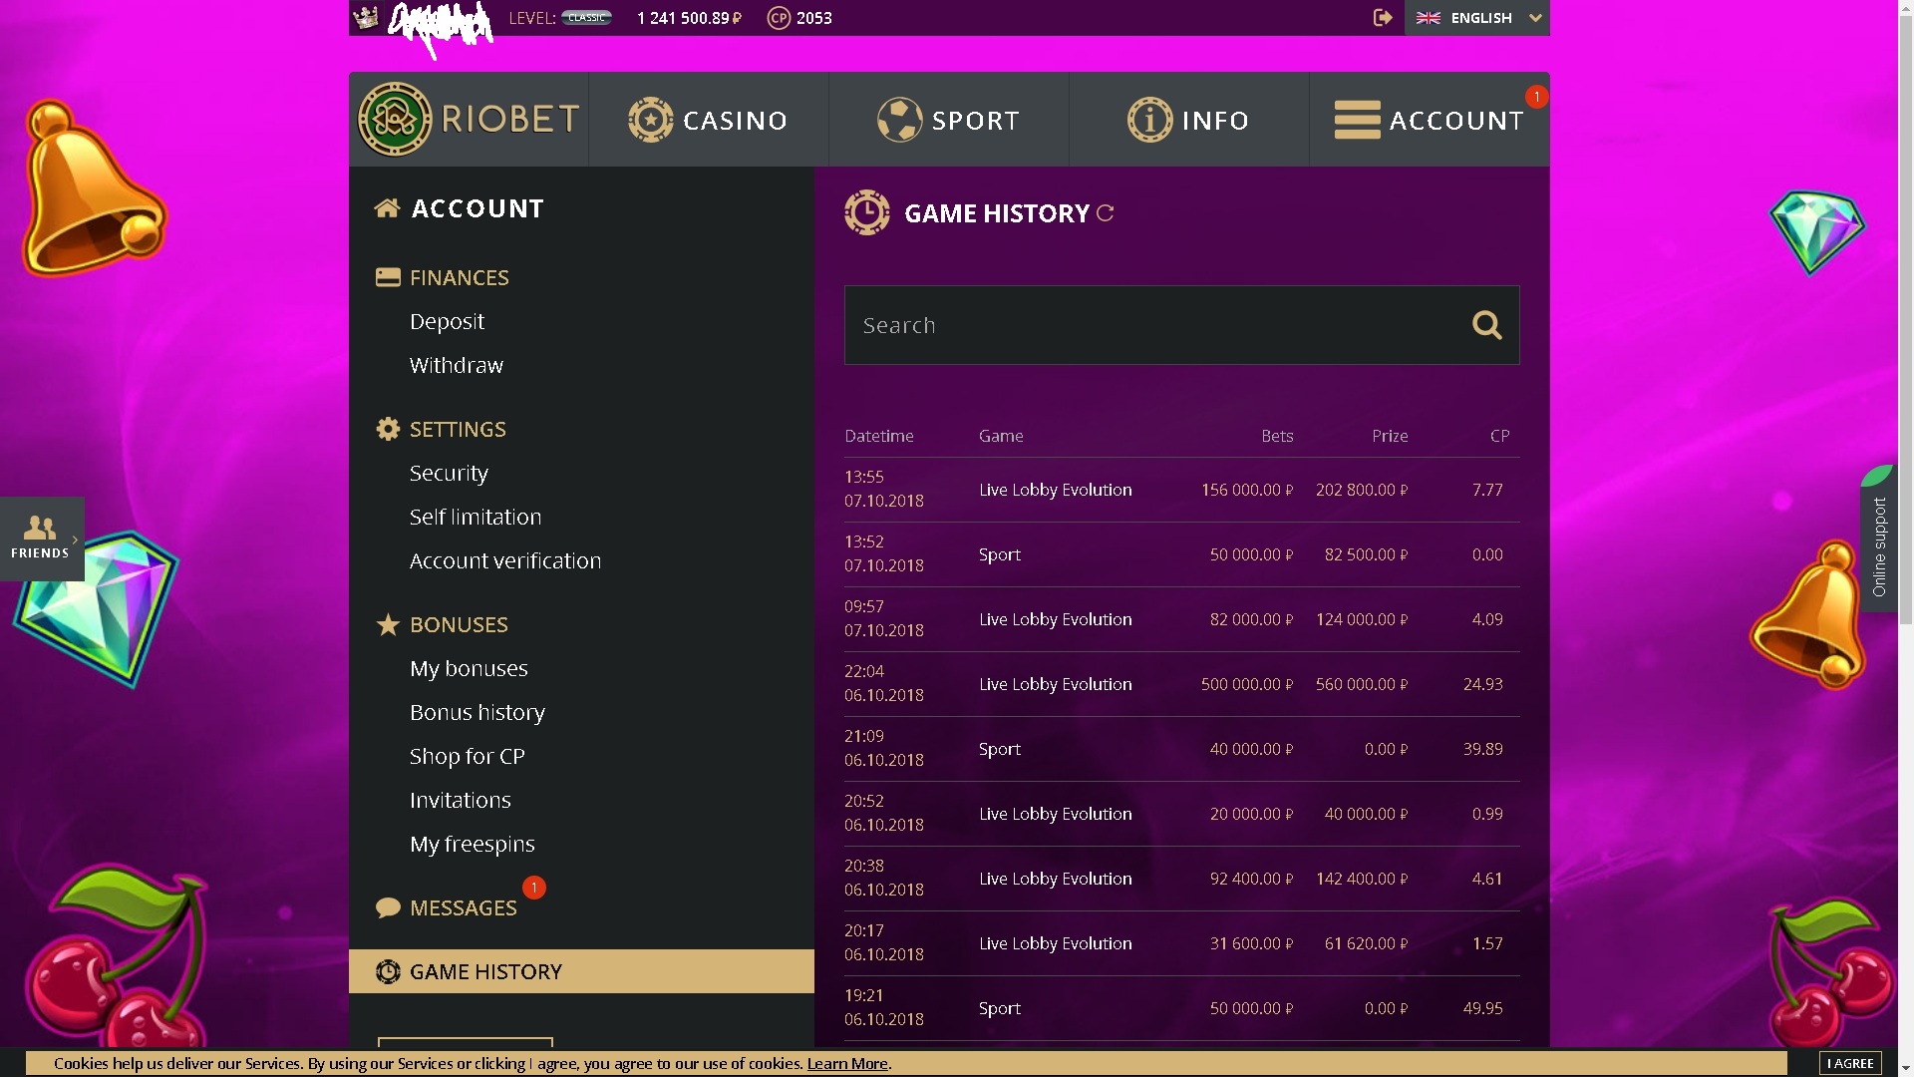
Task: Expand the Friends side panel
Action: coord(42,538)
